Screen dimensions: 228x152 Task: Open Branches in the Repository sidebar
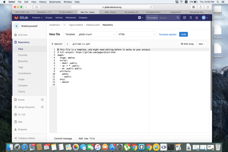pos(23,61)
